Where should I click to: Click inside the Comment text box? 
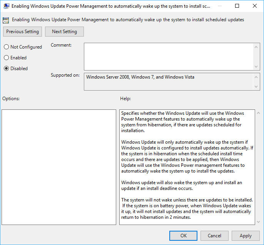click(168, 57)
